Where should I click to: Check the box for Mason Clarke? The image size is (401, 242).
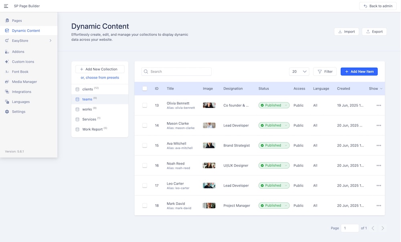pos(145,126)
